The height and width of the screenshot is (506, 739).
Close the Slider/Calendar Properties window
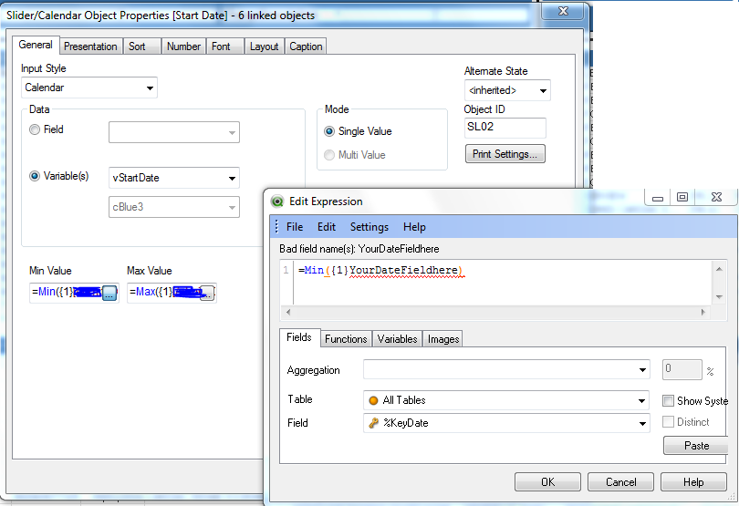coord(563,11)
